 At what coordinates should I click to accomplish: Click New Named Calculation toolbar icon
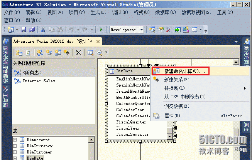tap(58, 53)
